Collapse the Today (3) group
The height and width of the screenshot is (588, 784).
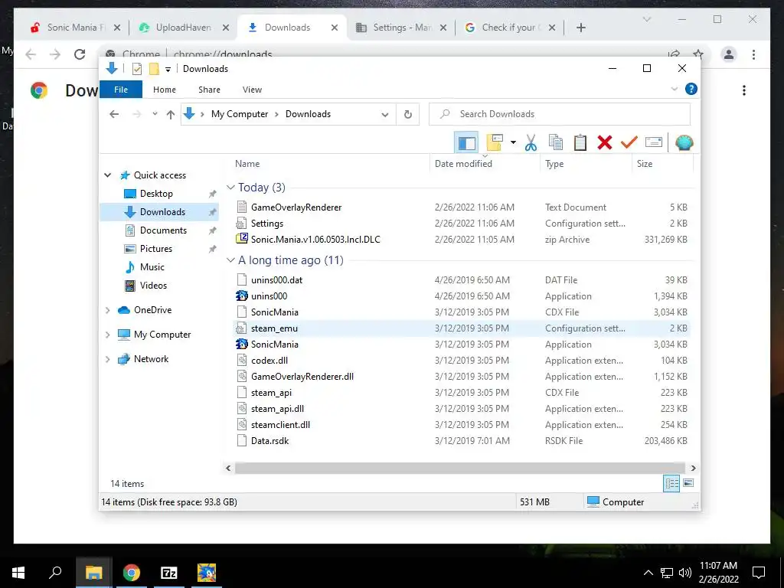[230, 187]
